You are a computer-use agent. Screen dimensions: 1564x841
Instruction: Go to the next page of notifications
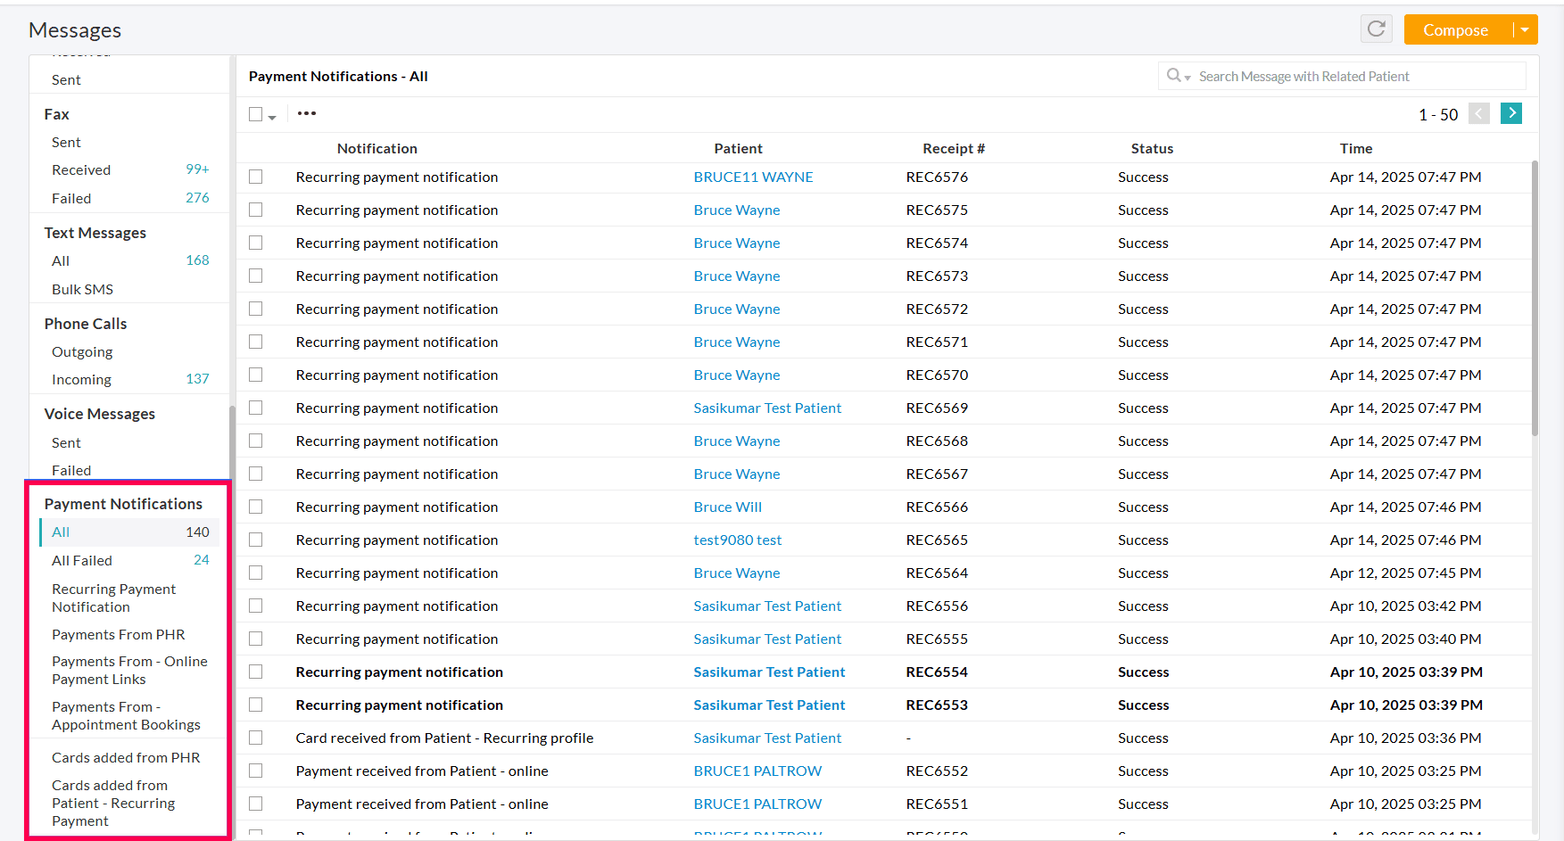point(1511,113)
